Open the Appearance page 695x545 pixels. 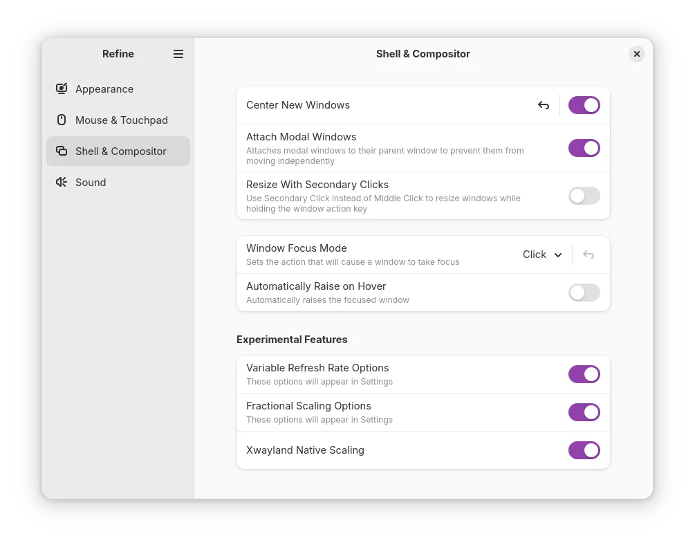pos(104,89)
